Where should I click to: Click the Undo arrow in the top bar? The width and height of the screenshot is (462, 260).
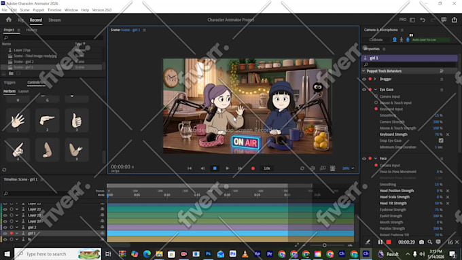click(423, 20)
